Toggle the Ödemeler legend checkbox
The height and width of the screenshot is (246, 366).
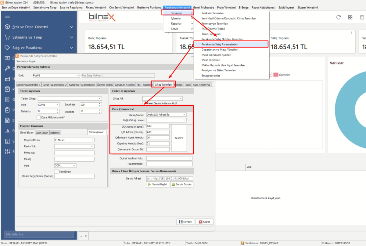(271, 75)
